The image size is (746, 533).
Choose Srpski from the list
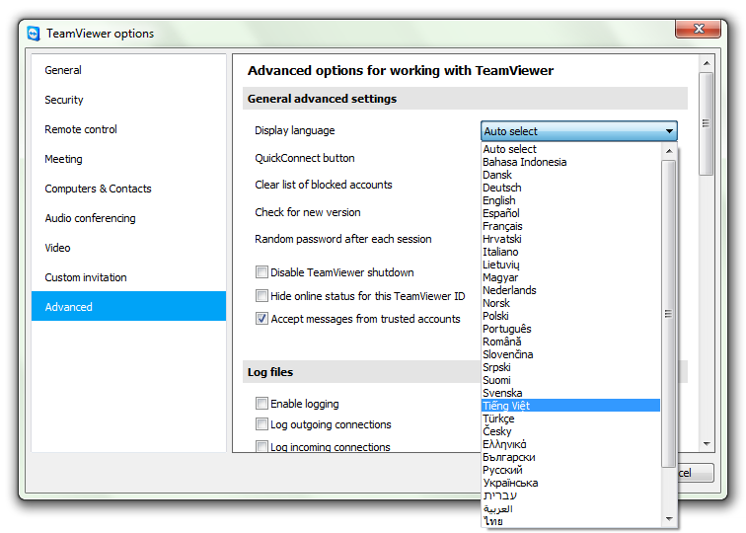point(571,367)
